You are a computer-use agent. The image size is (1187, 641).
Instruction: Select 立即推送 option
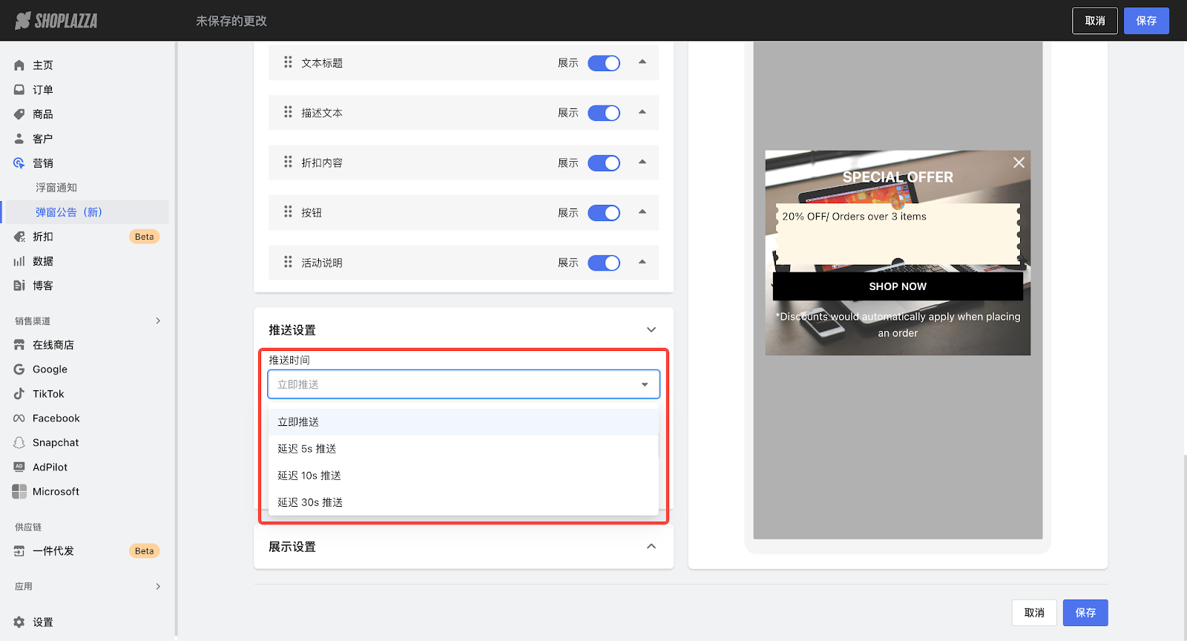click(464, 422)
